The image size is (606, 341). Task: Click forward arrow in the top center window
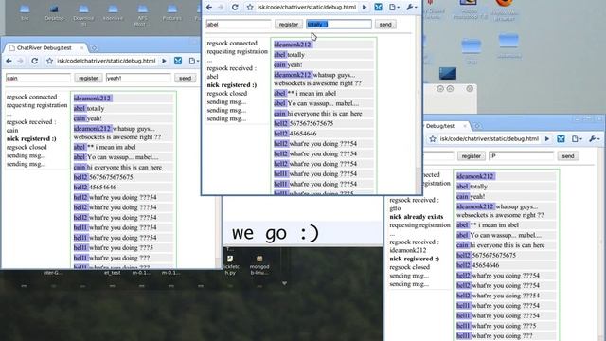221,7
